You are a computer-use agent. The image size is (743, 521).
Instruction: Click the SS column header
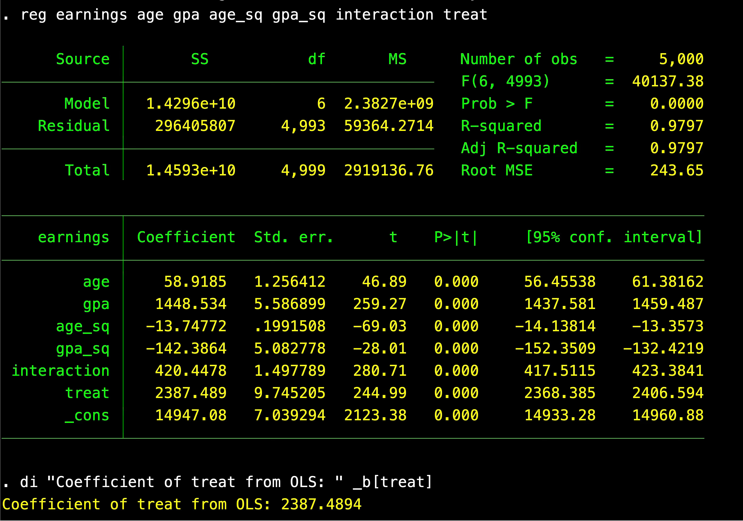tap(200, 59)
